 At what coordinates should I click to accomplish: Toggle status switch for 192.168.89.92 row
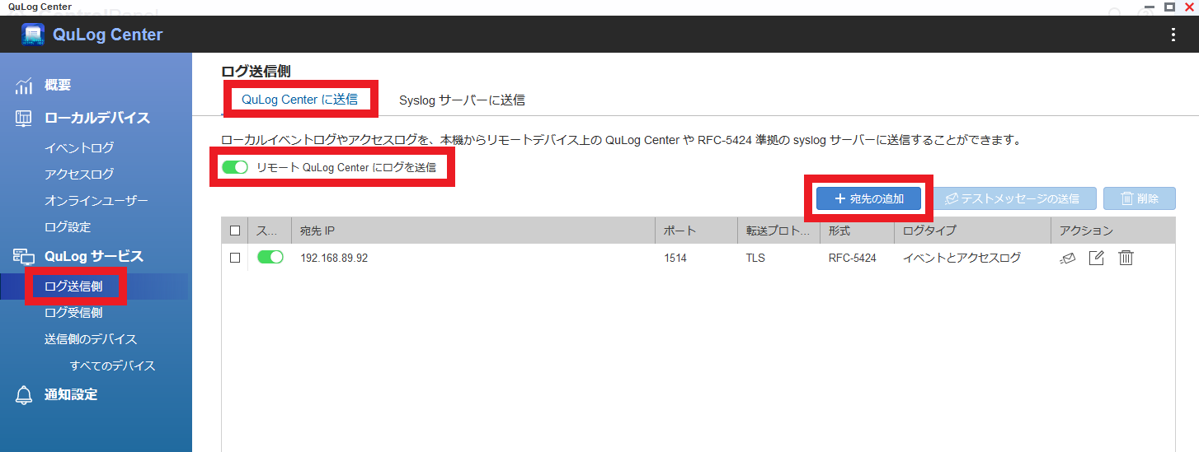(x=270, y=257)
